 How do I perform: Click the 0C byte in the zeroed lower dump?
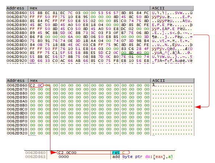pyautogui.click(x=40, y=85)
